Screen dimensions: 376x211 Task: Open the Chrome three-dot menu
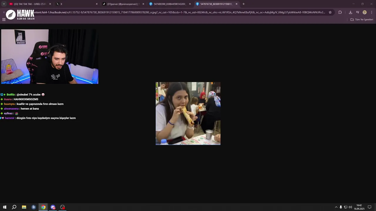[x=372, y=12]
